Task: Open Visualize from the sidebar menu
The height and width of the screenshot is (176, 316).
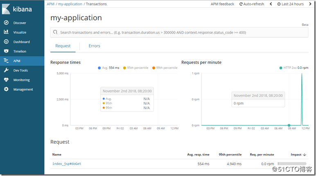Action: (x=20, y=32)
